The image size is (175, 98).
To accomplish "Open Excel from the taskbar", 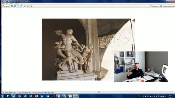I will point(31,96).
